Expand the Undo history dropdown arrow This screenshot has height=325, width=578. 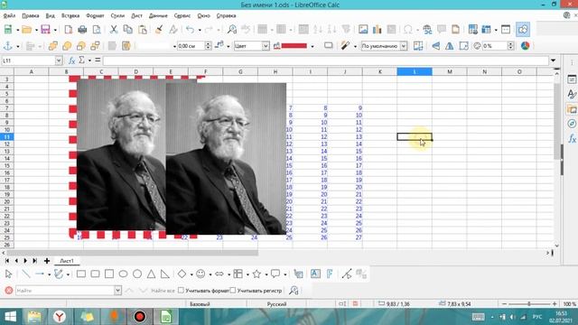(x=200, y=30)
